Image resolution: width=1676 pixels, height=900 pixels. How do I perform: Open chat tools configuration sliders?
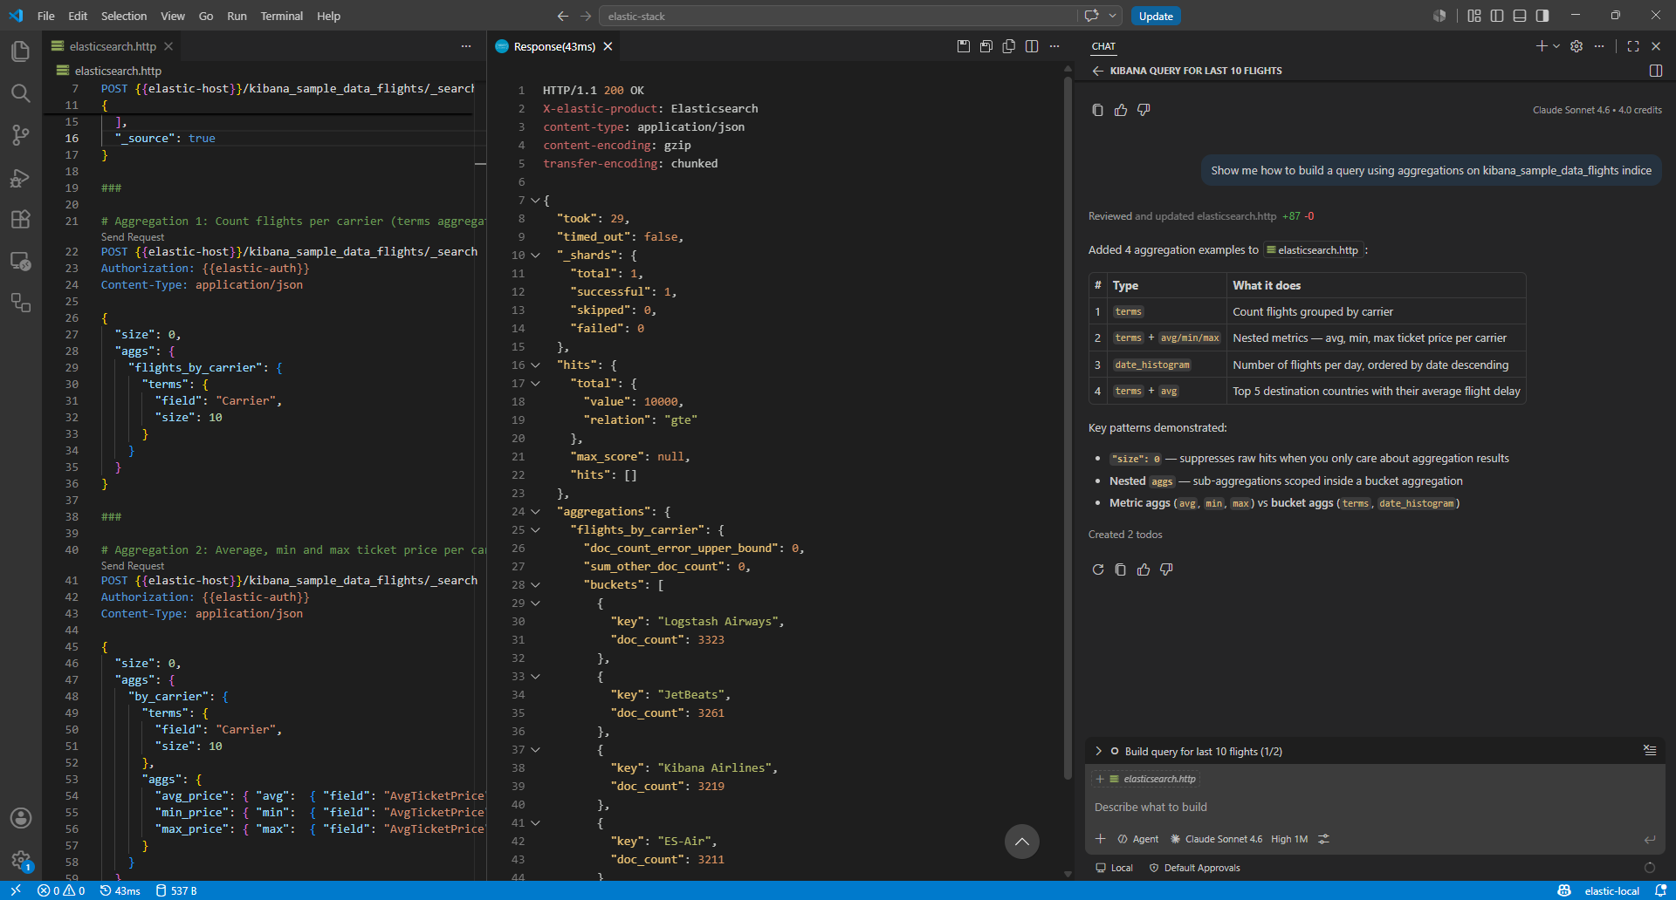(1324, 839)
